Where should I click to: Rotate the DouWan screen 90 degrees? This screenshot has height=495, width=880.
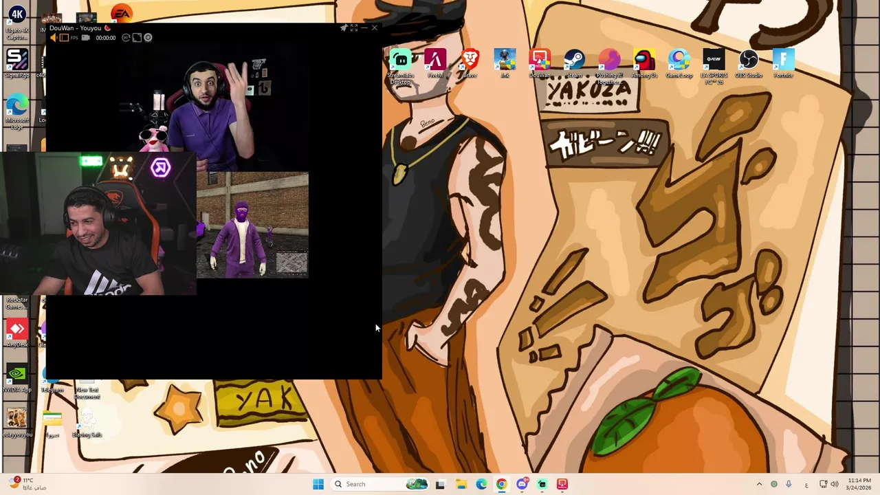(126, 38)
